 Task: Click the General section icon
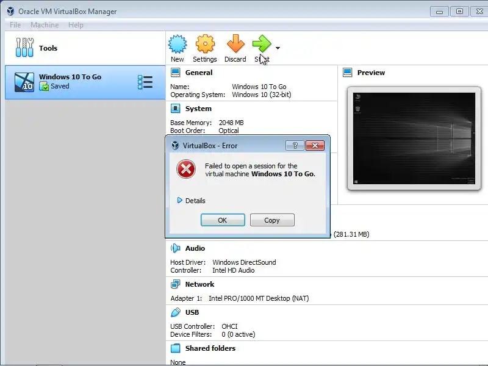pyautogui.click(x=176, y=73)
